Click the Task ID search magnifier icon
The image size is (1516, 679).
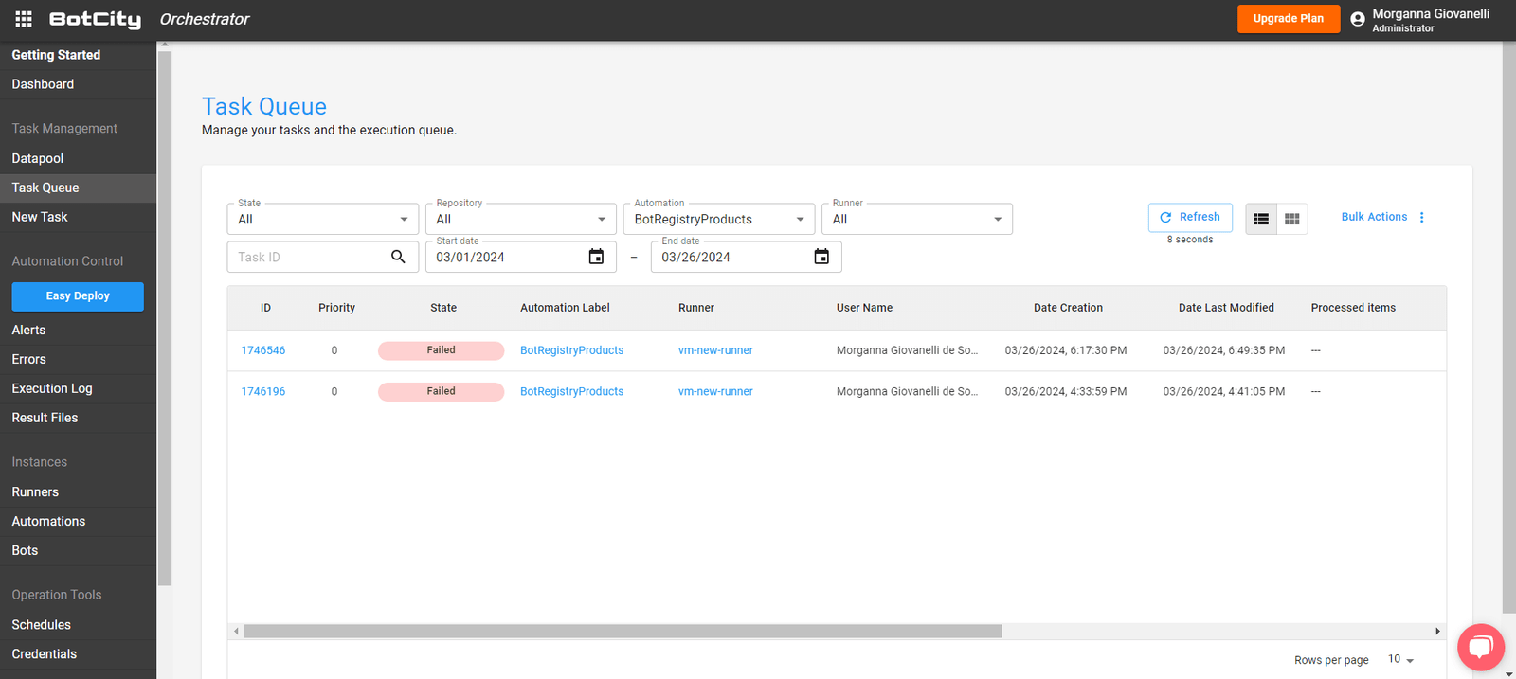click(398, 257)
